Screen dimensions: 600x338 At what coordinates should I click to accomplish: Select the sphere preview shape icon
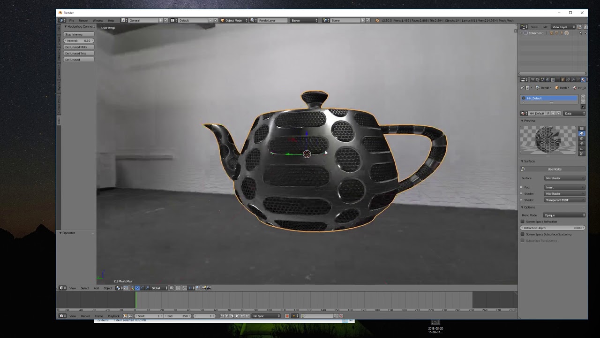pos(582,133)
